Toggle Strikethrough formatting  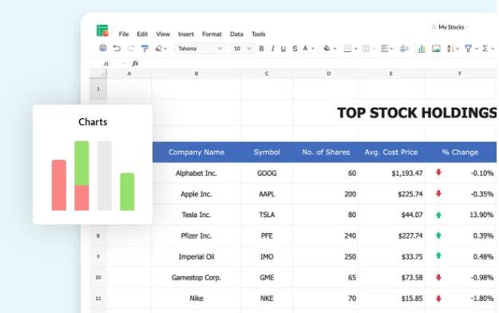295,49
